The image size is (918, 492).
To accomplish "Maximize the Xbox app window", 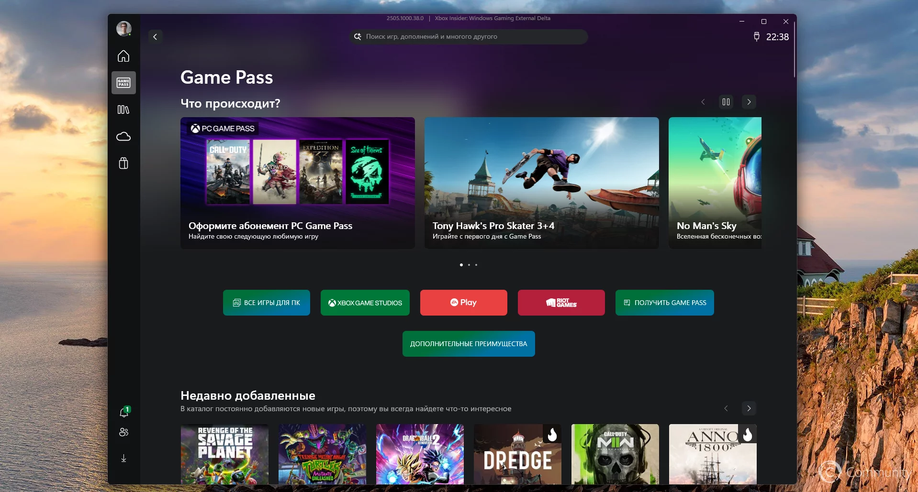I will pos(764,22).
